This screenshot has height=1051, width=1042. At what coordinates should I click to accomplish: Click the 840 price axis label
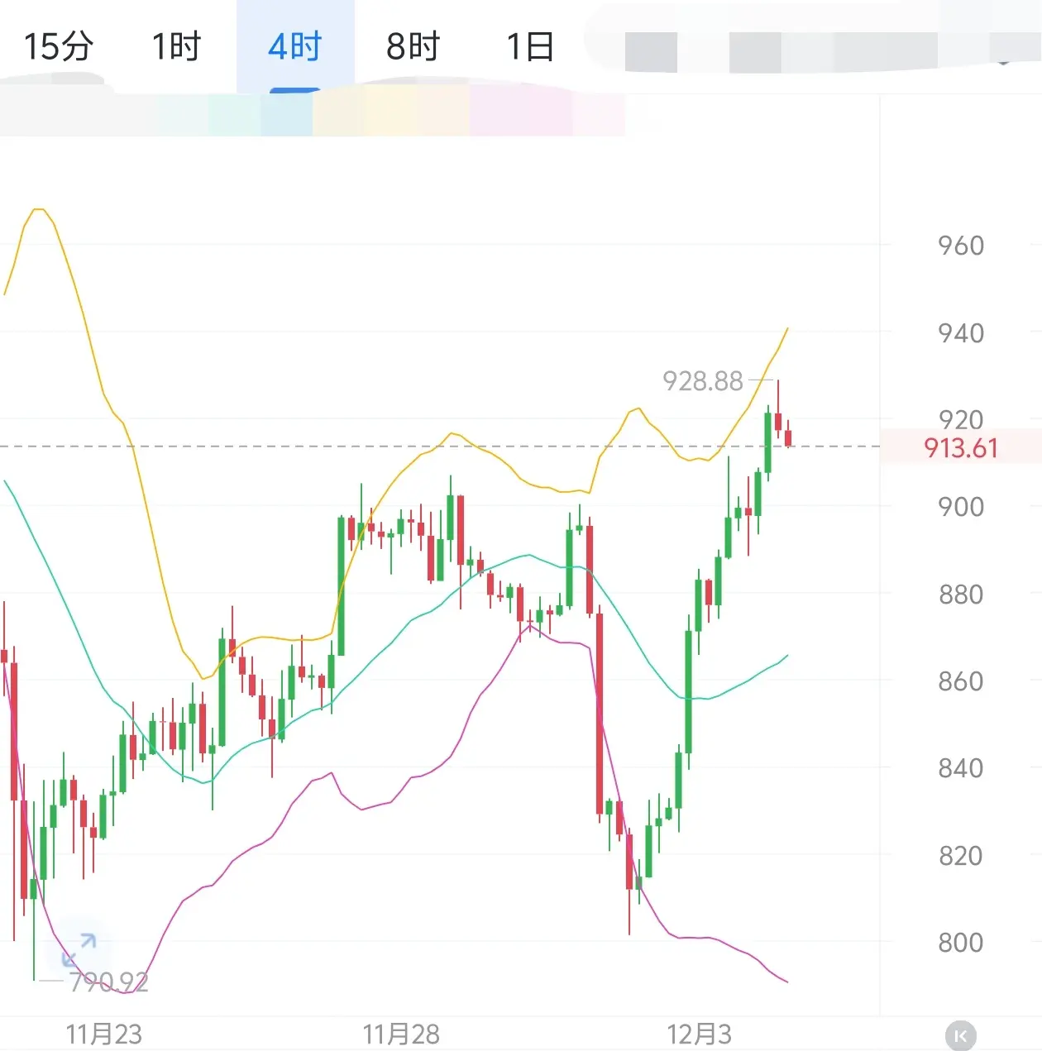[x=961, y=768]
